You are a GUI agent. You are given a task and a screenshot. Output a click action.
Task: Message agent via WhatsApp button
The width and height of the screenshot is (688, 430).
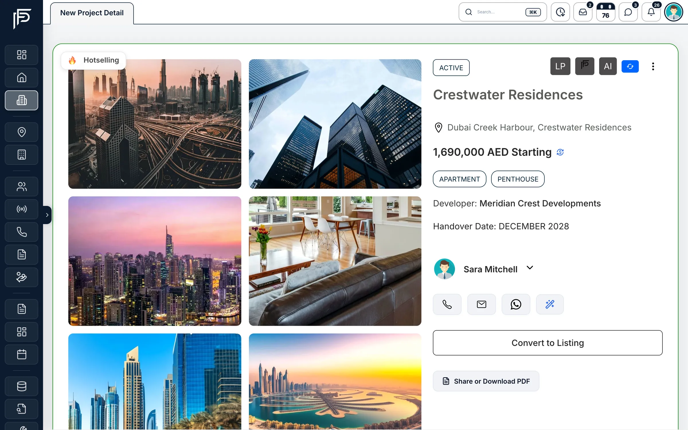516,304
